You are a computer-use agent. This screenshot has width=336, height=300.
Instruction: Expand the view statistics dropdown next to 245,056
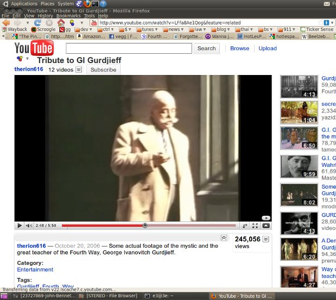coord(265,239)
